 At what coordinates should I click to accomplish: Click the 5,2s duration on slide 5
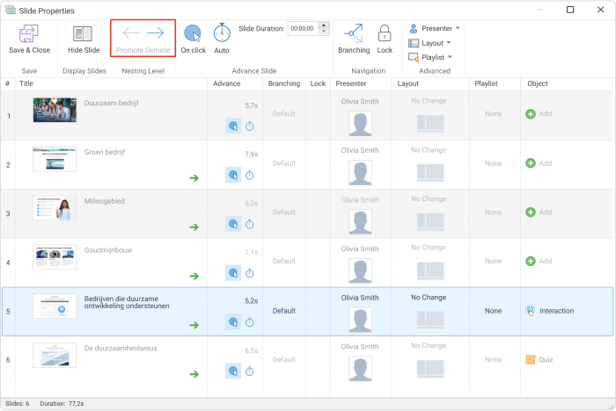point(252,301)
